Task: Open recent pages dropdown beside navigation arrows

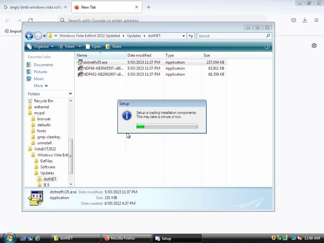Action: 44,36
